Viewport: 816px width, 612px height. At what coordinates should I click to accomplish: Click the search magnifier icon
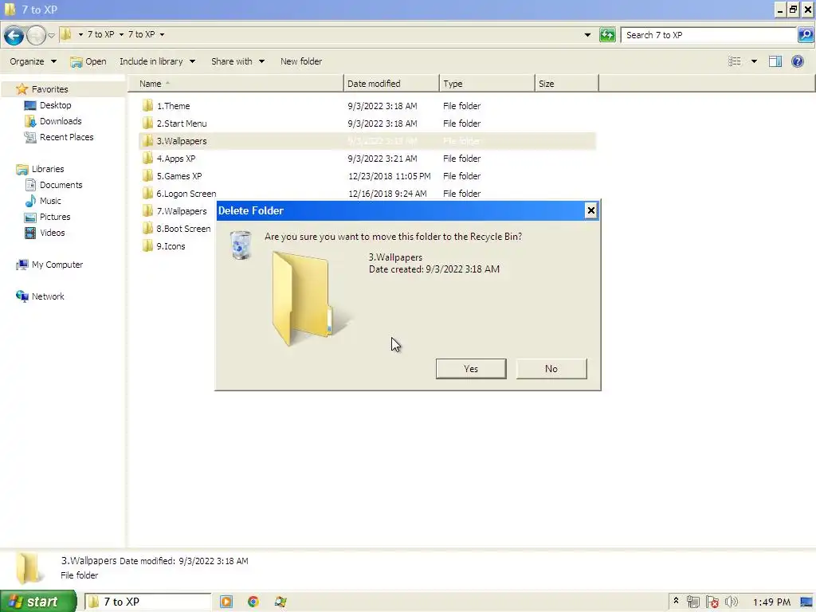pyautogui.click(x=806, y=35)
